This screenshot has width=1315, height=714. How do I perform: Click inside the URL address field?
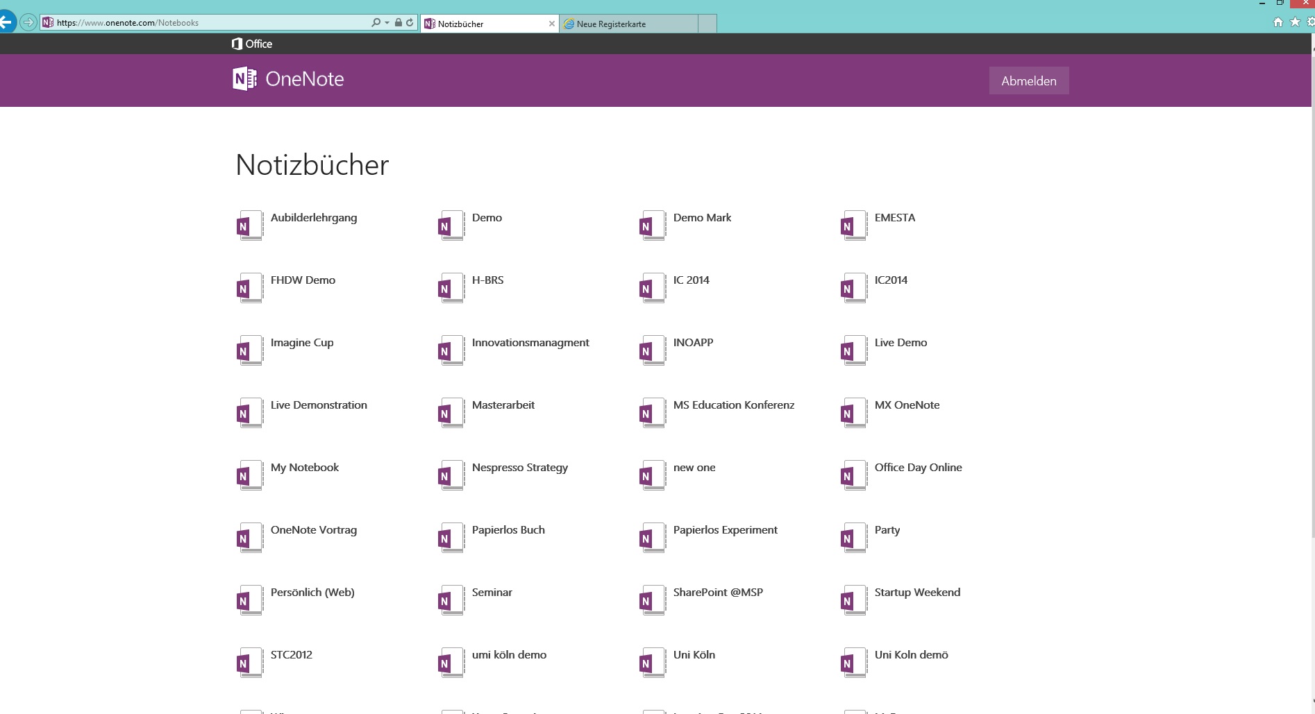coord(208,22)
